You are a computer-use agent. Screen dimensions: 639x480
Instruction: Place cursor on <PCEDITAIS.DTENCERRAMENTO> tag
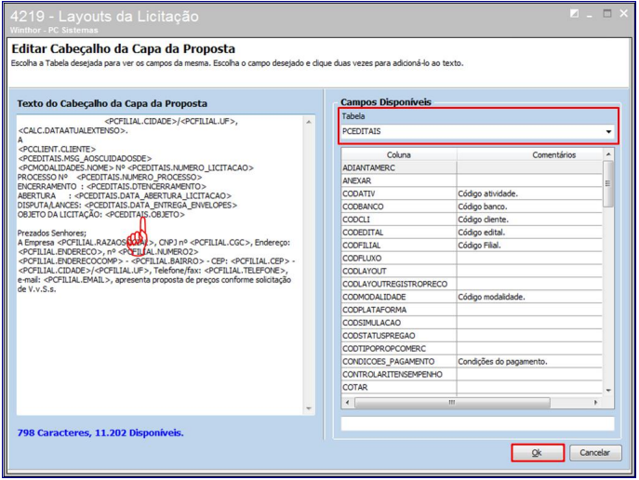point(146,187)
